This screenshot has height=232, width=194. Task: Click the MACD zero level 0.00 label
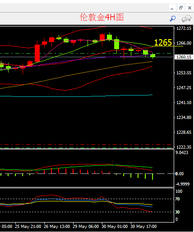[180, 174]
